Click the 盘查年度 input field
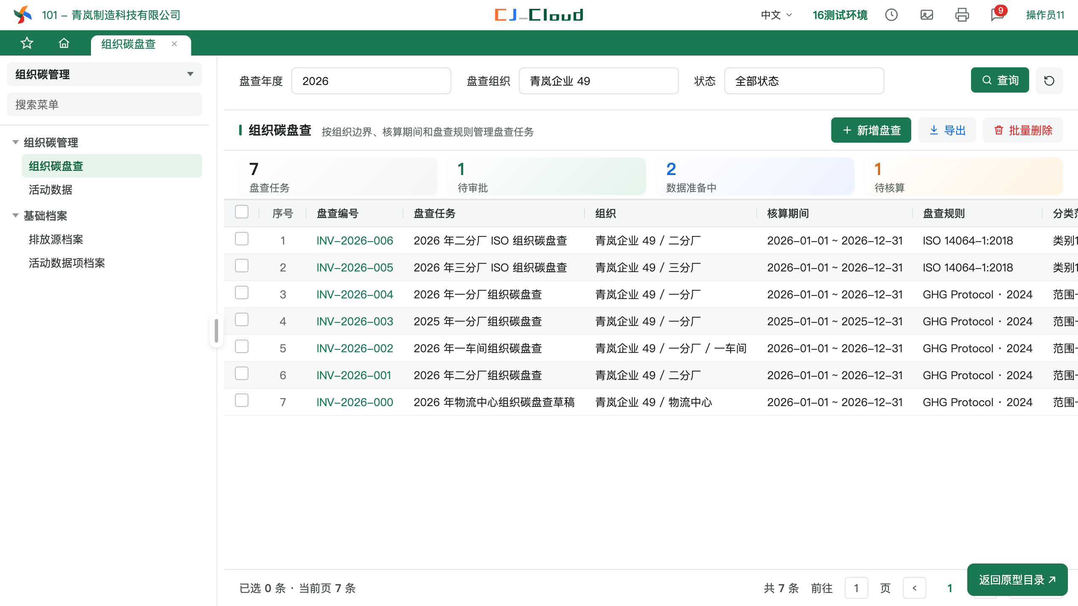The height and width of the screenshot is (606, 1078). 371,81
